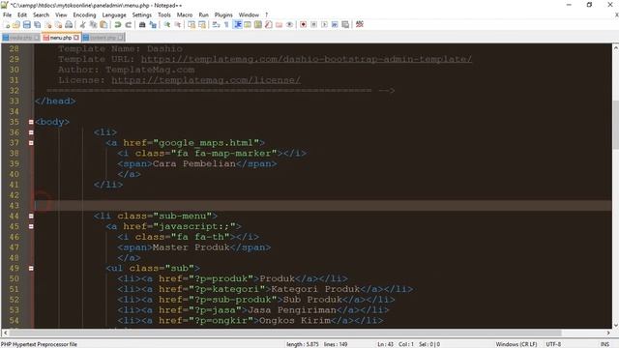The height and width of the screenshot is (348, 619).
Task: Collapse the body fold marker on line 35
Action: [x=31, y=122]
